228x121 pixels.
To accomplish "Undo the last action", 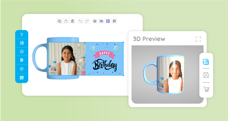I will [80, 21].
